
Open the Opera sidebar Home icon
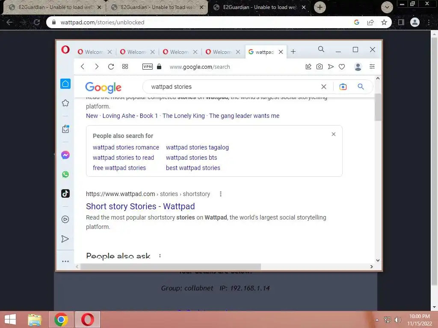pyautogui.click(x=65, y=84)
